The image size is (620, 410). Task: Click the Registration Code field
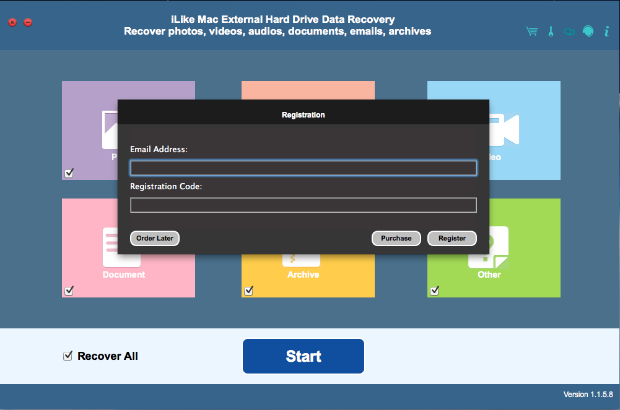303,205
